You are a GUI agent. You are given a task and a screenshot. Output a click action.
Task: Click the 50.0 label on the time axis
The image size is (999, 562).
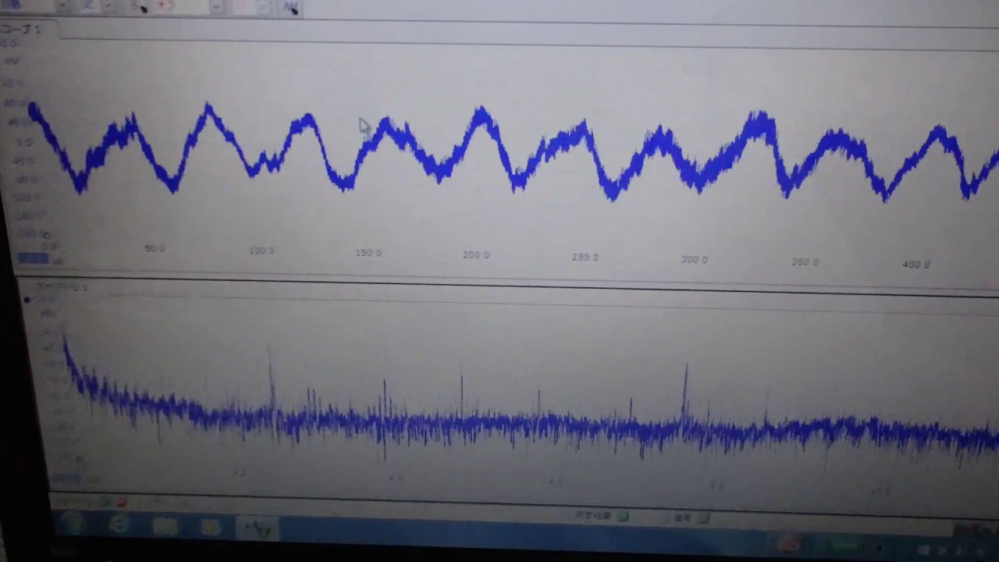155,248
